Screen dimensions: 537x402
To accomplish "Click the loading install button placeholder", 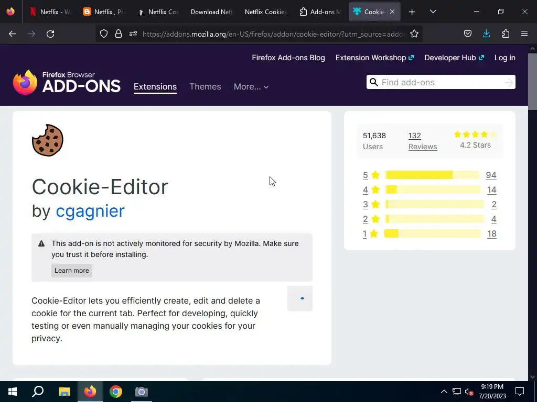I will pos(300,298).
